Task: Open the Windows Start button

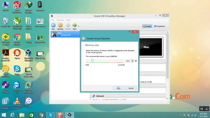Action: 4,115
